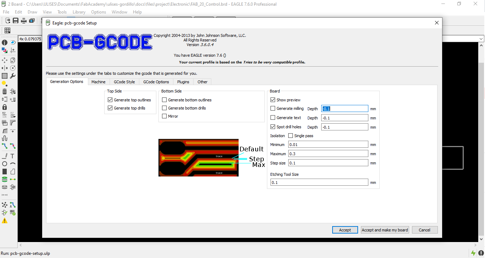This screenshot has height=258, width=485.
Task: Select the Copy tool
Action: pos(13,60)
